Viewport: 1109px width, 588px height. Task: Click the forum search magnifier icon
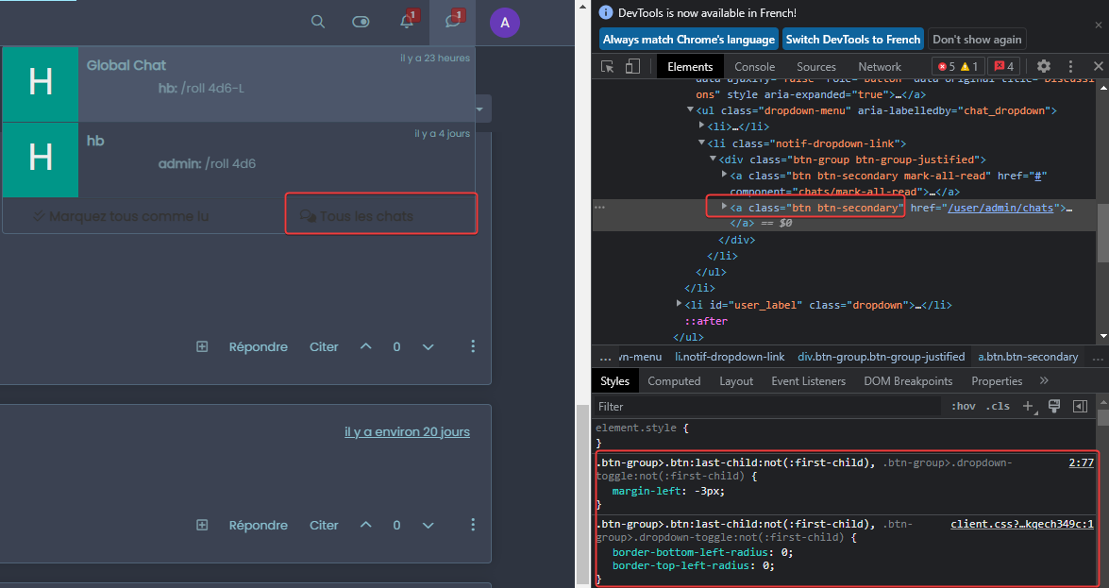[x=318, y=22]
